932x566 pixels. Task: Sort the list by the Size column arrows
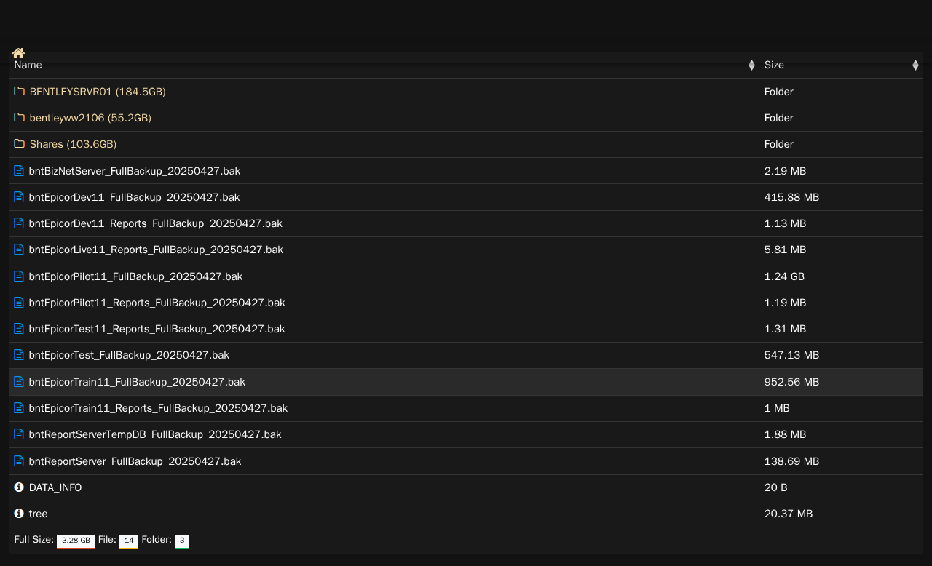pos(915,65)
